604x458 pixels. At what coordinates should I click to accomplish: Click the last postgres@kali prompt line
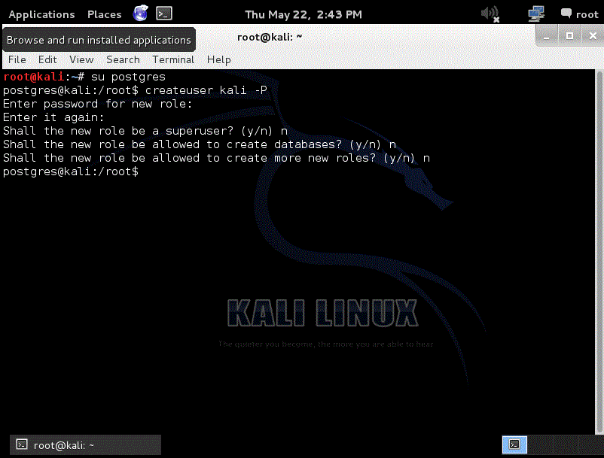pyautogui.click(x=71, y=171)
